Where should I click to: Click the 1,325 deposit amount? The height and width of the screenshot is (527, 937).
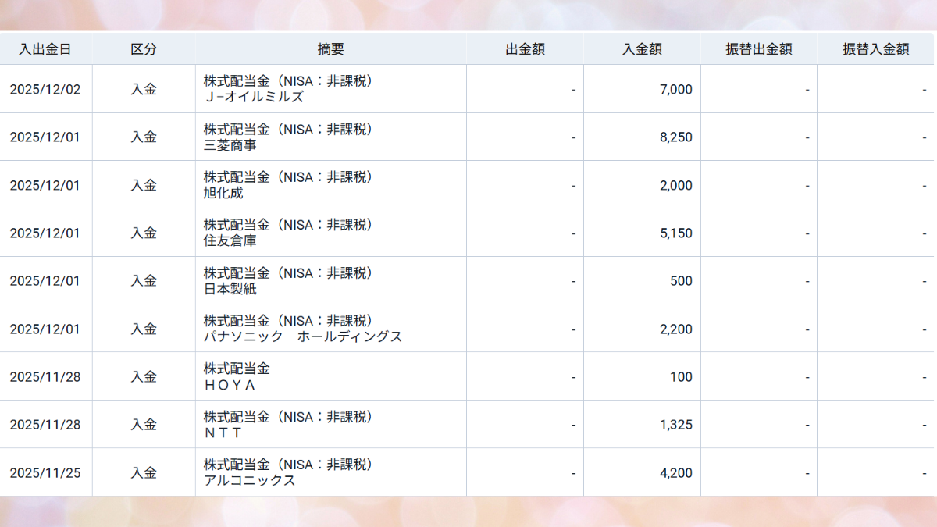[x=675, y=425]
